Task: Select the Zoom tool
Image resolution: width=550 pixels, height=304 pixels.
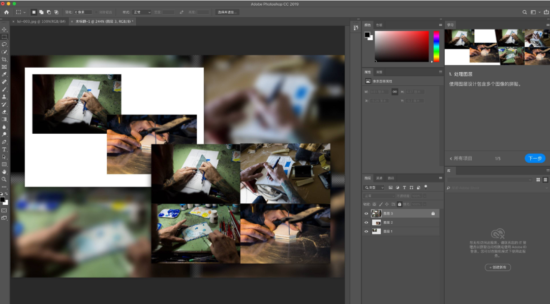Action: (4, 179)
